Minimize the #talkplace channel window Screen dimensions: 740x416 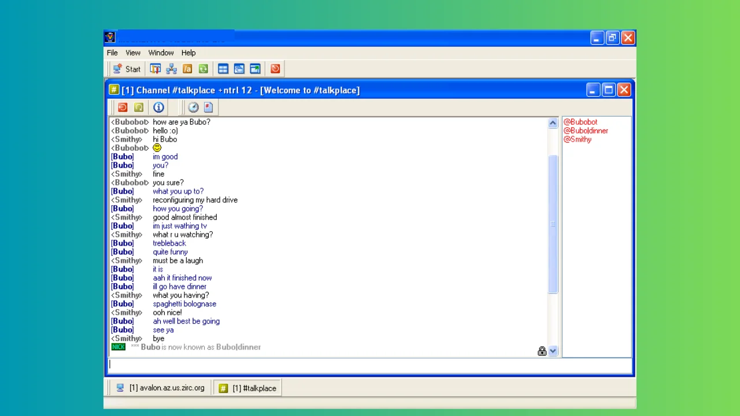[593, 90]
